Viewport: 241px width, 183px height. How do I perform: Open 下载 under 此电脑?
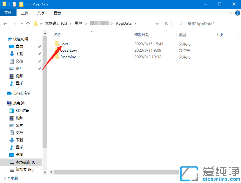coord(19,140)
